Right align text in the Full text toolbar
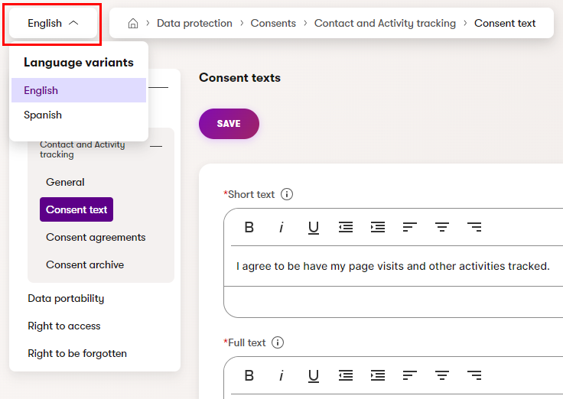The image size is (563, 399). coord(474,375)
